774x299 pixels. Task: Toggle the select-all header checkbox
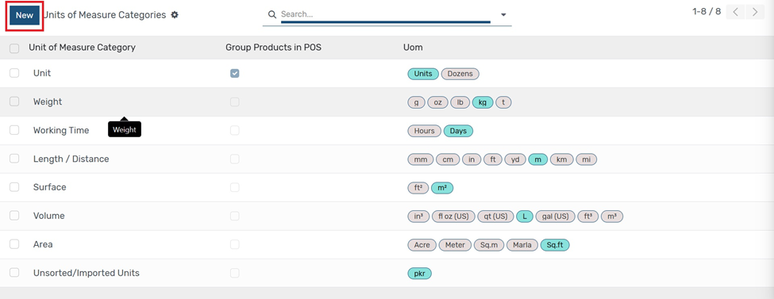(x=14, y=48)
